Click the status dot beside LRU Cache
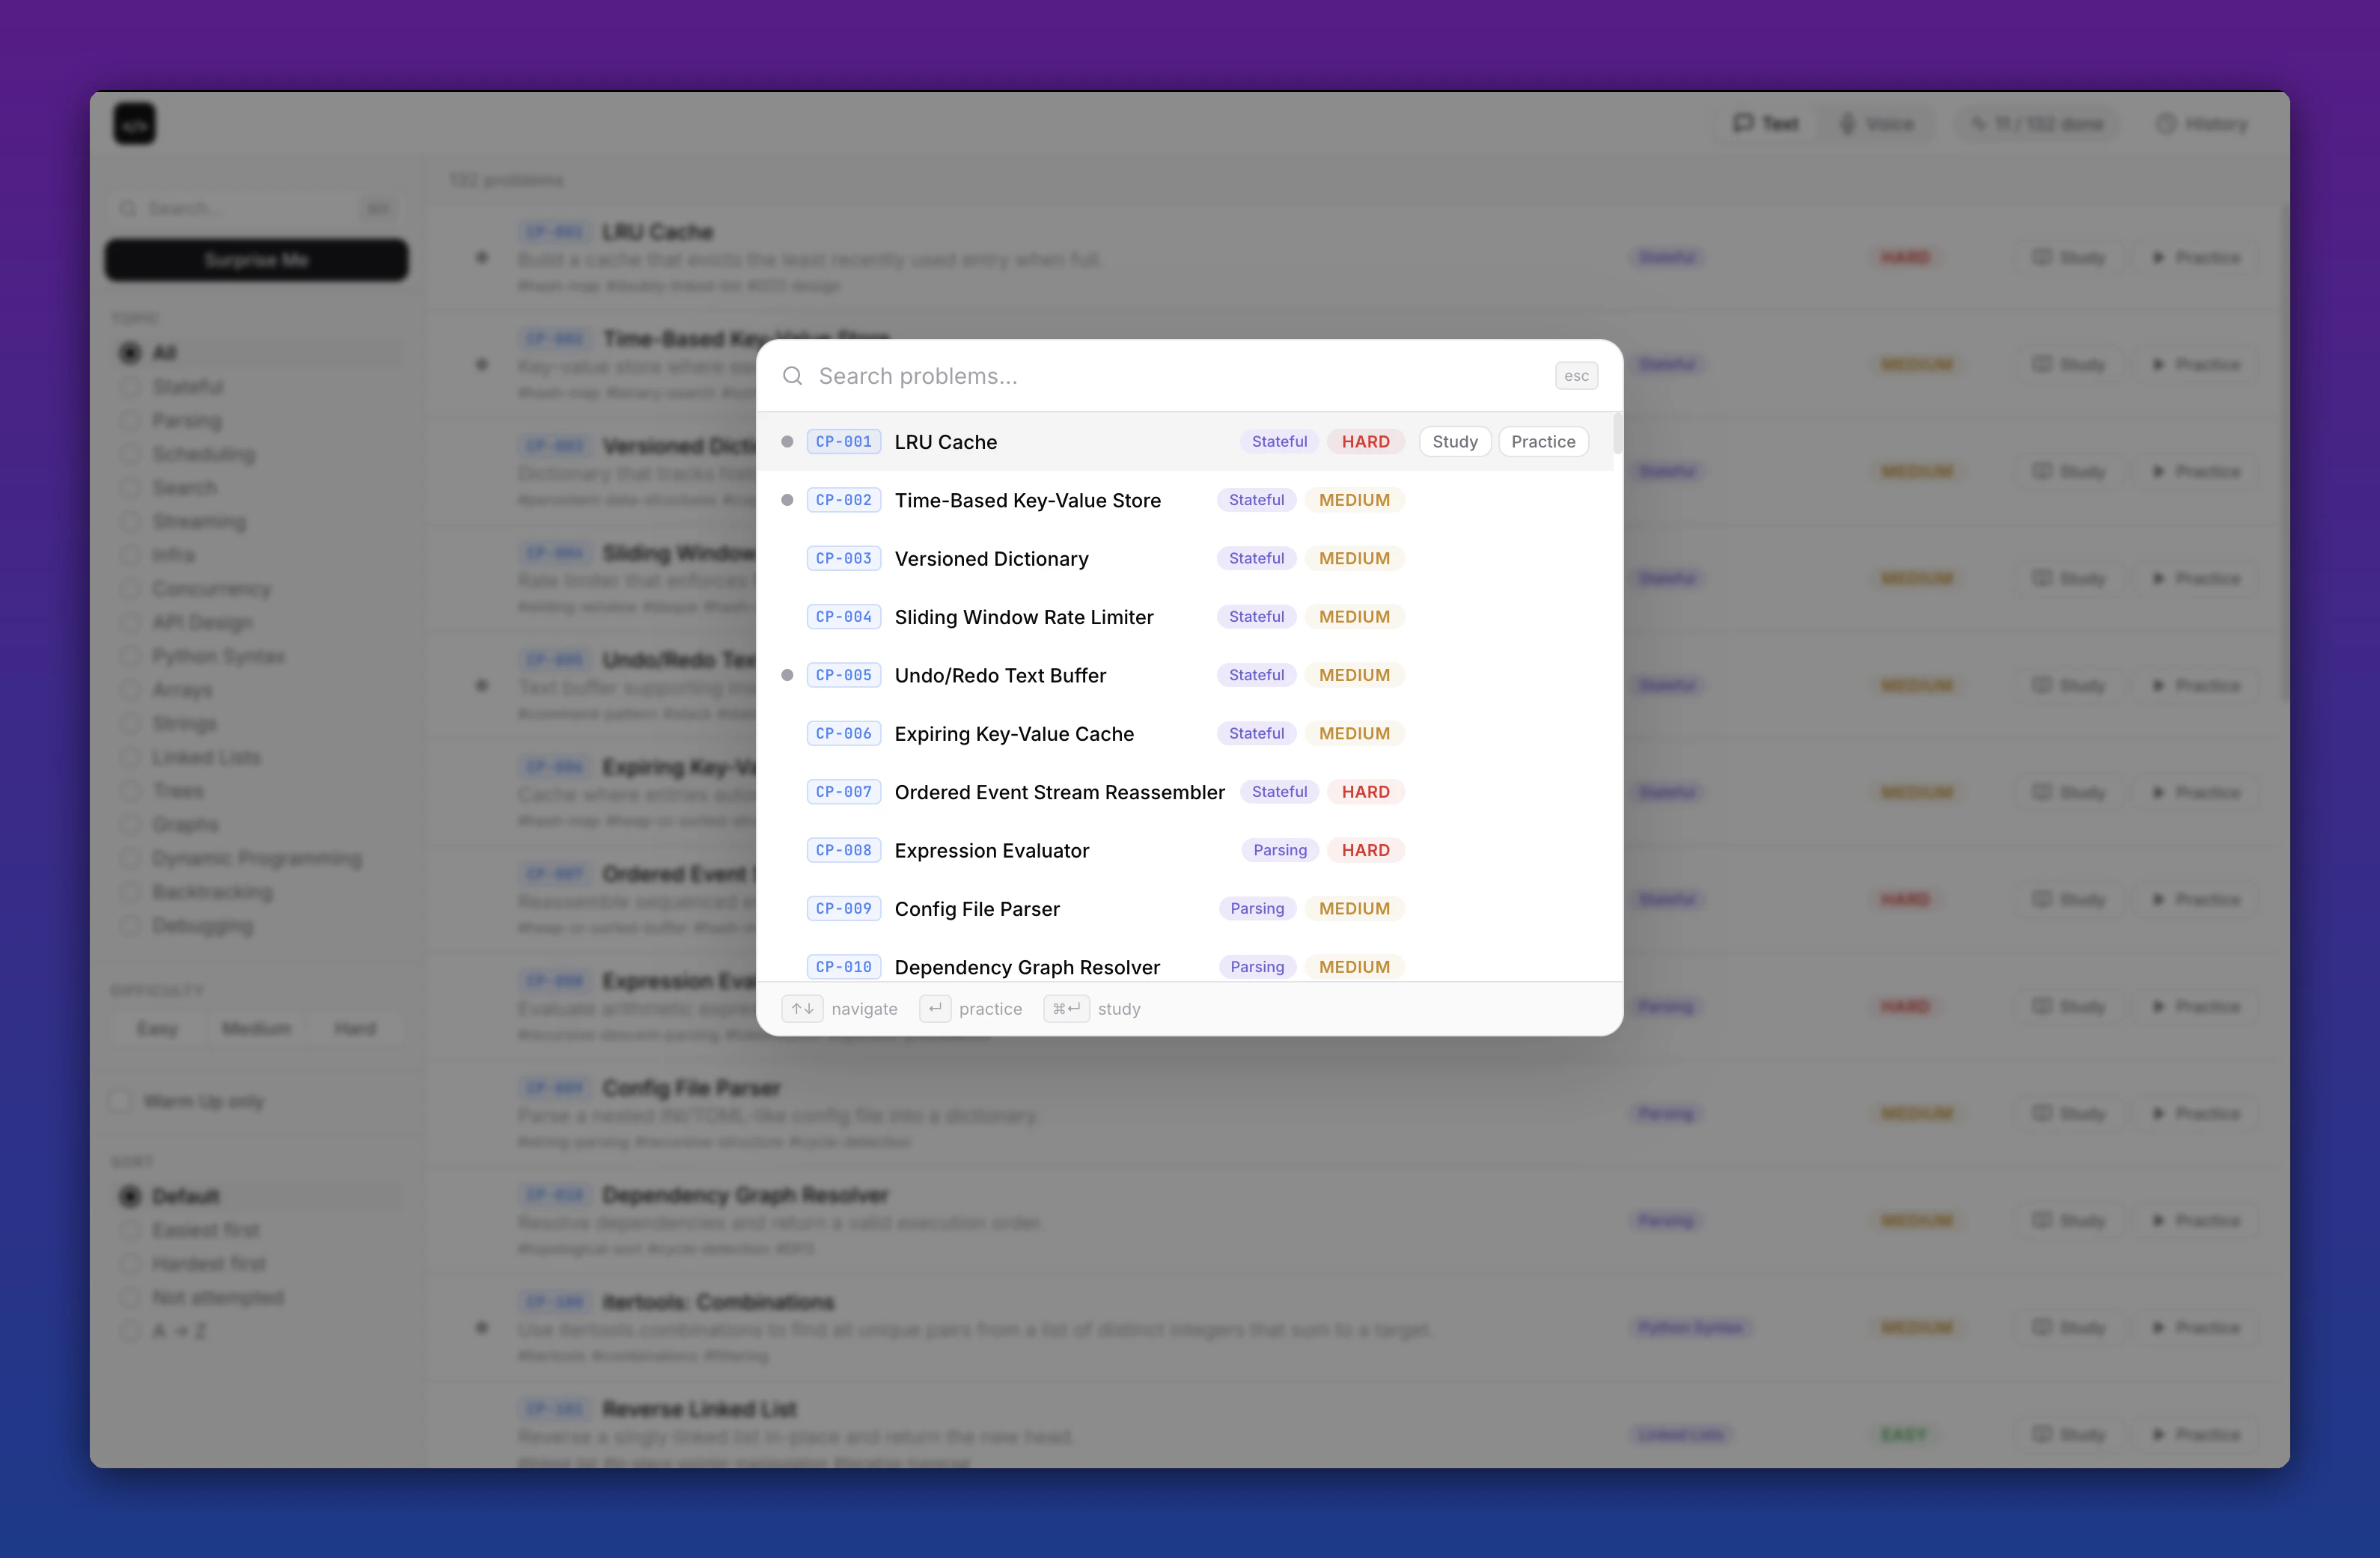This screenshot has width=2380, height=1558. (x=787, y=442)
